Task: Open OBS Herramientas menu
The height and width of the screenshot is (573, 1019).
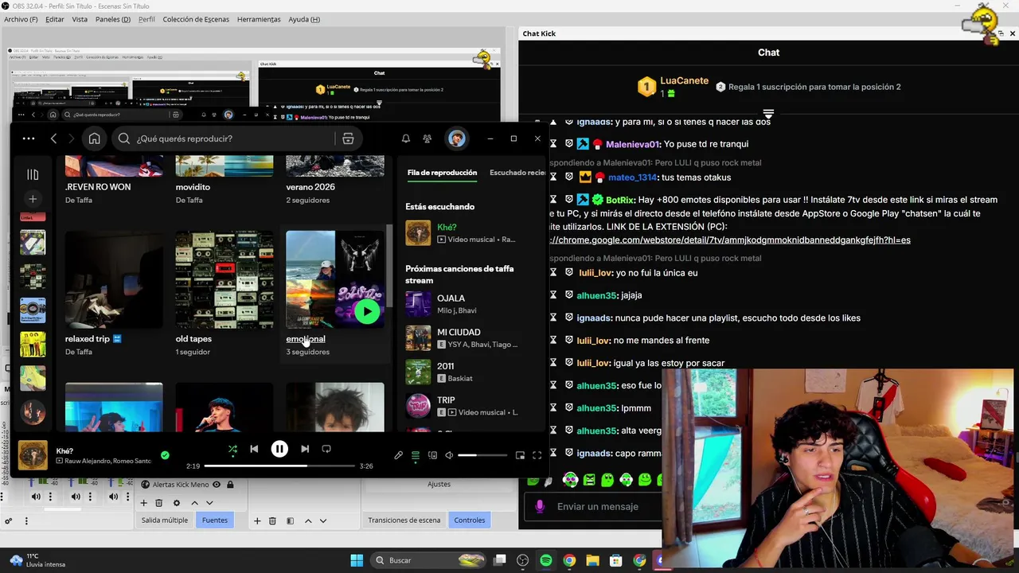Action: point(259,19)
